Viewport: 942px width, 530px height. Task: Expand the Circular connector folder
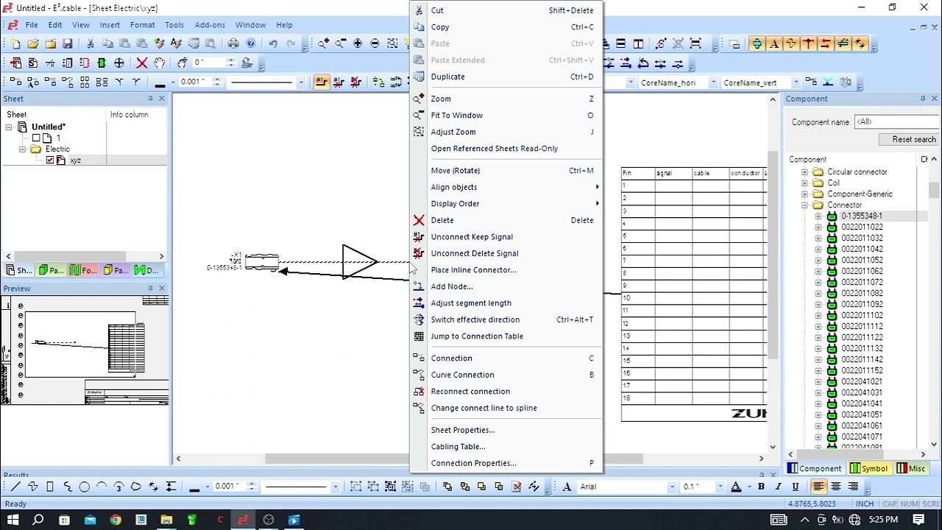click(804, 172)
